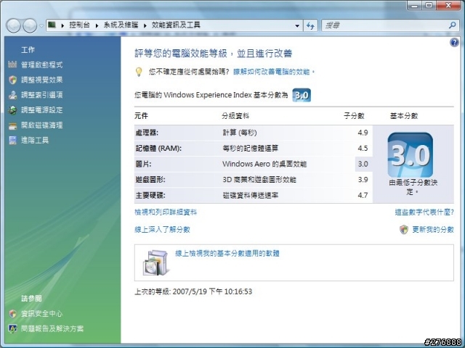Minimize the window
This screenshot has height=348, width=465.
coord(414,5)
